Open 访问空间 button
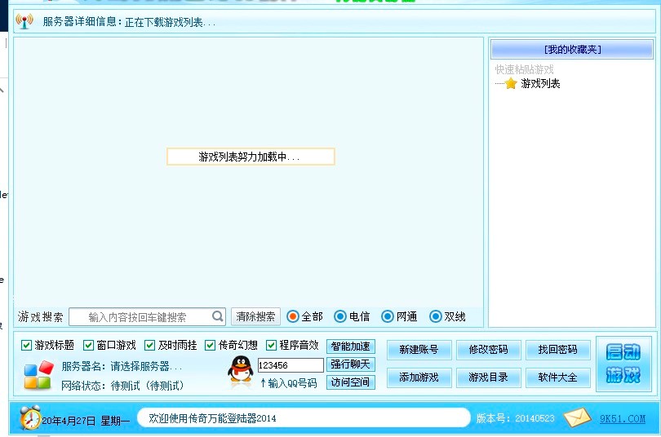This screenshot has width=661, height=437. click(x=350, y=382)
